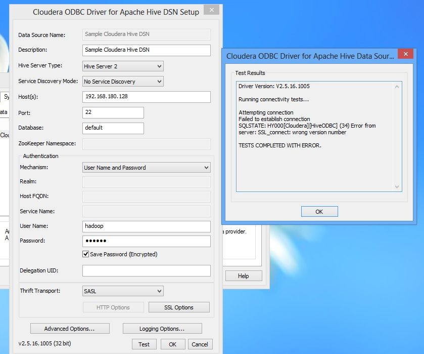Open Advanced Options dialog

click(x=70, y=329)
